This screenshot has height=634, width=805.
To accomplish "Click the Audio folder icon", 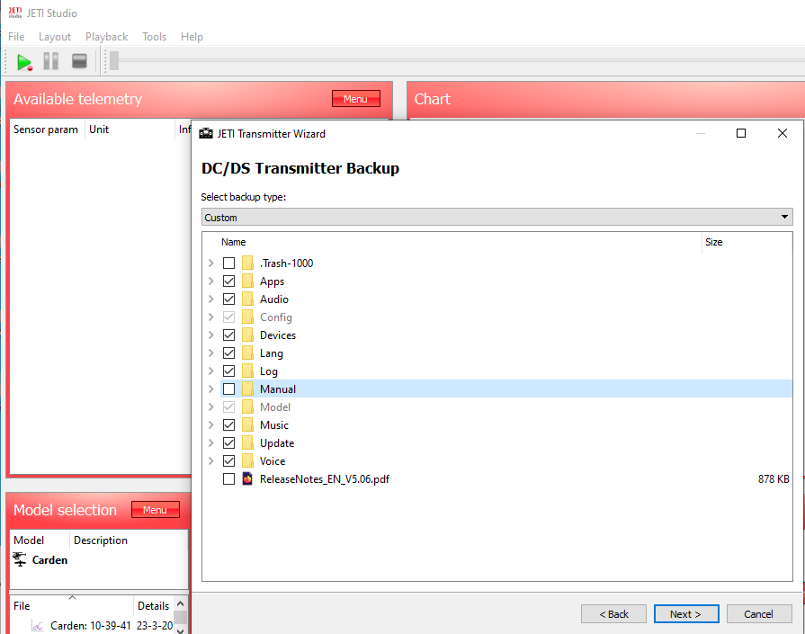I will pos(247,299).
